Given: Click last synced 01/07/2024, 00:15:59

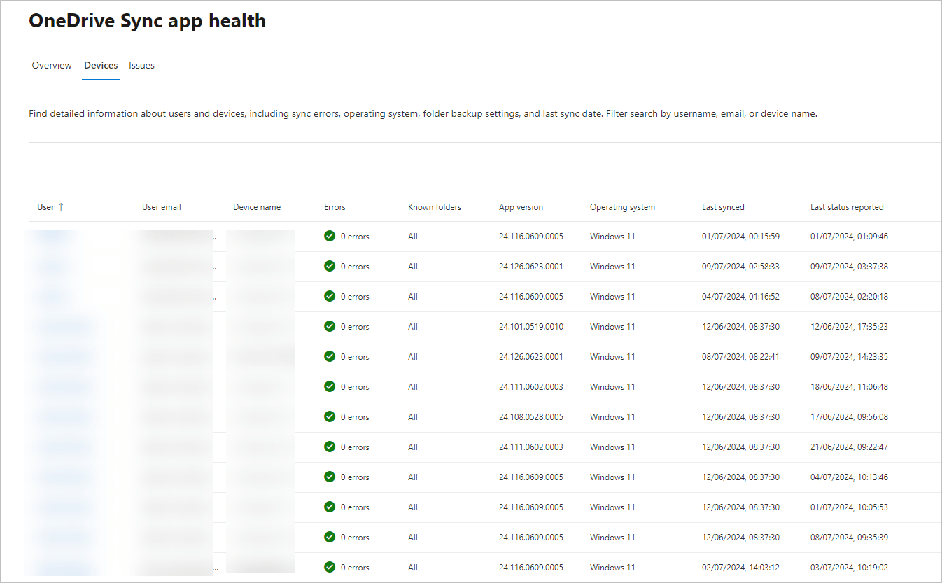Looking at the screenshot, I should point(740,237).
